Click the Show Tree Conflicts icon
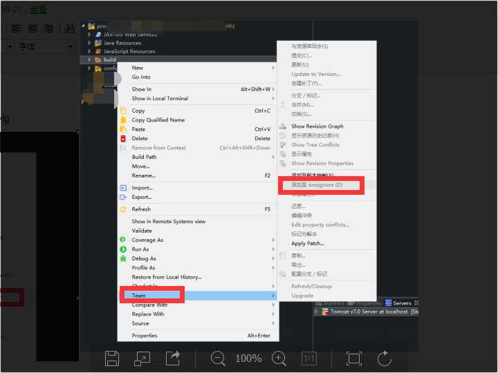This screenshot has width=498, height=373. pos(283,145)
